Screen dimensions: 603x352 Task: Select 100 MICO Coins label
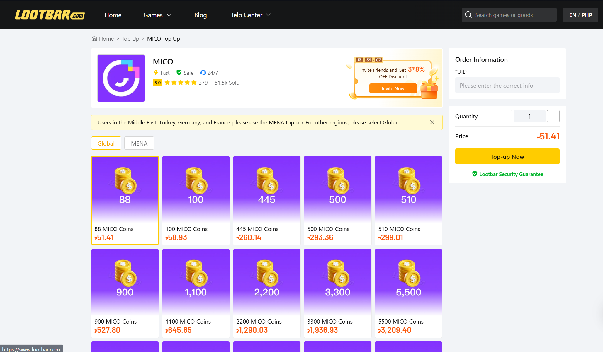186,229
